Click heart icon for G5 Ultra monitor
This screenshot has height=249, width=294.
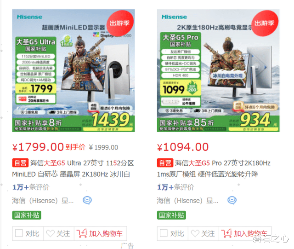click(50, 233)
